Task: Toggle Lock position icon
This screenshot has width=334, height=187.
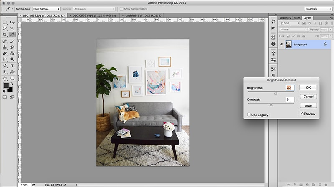Action: pyautogui.click(x=299, y=36)
